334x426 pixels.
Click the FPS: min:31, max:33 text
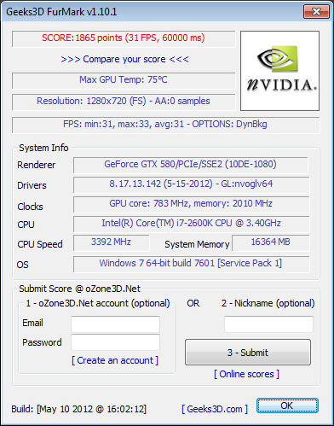[x=164, y=124]
